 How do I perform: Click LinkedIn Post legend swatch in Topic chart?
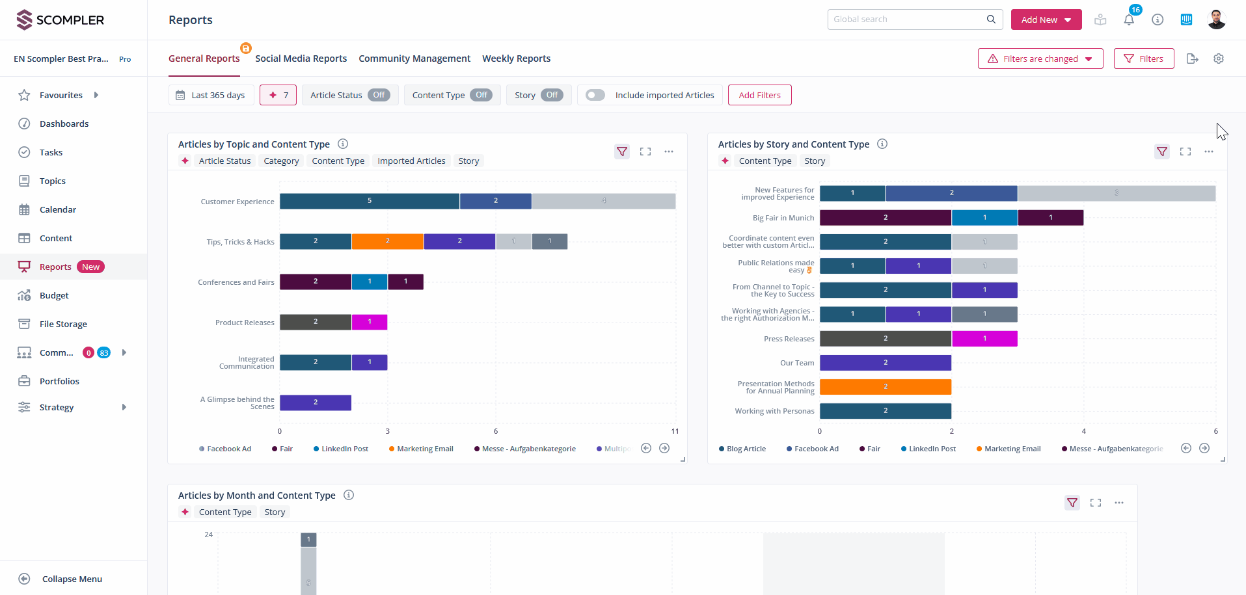point(316,449)
